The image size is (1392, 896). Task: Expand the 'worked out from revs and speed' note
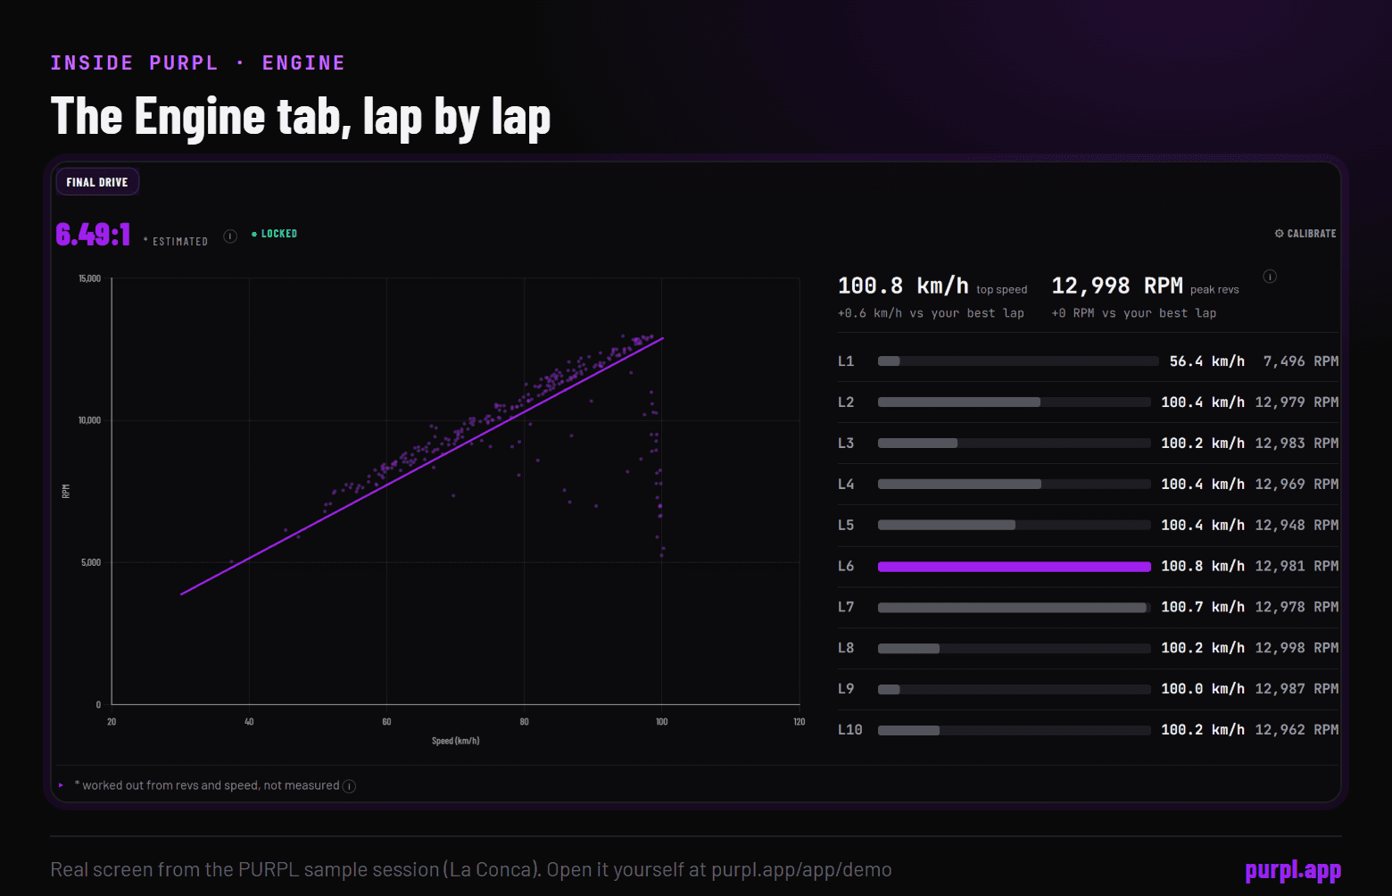(x=61, y=785)
